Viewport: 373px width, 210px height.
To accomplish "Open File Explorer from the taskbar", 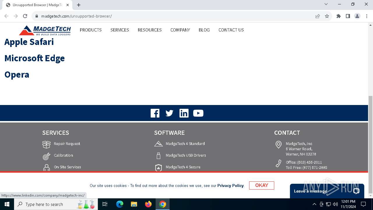I will 134,204.
